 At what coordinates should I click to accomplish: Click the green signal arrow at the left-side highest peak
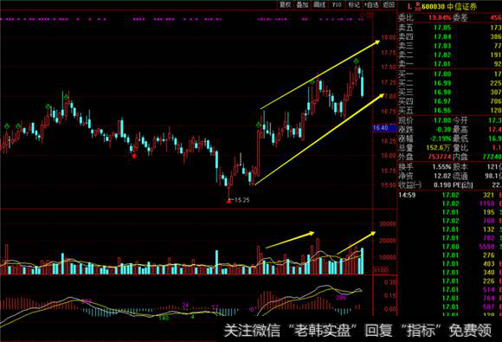67,97
